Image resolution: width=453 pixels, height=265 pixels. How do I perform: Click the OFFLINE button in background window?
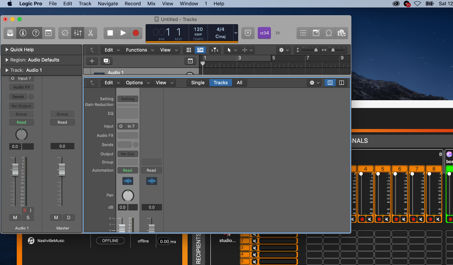pos(110,241)
